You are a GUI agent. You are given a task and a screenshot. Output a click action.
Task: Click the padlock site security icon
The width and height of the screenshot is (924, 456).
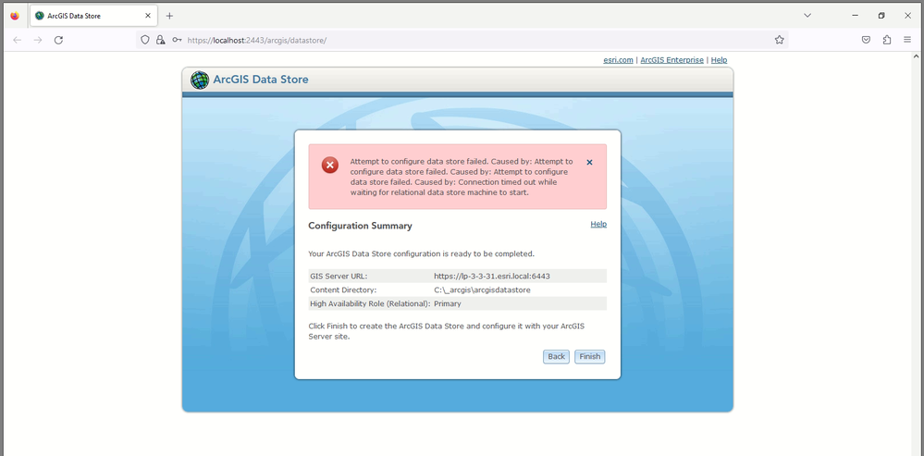coord(160,40)
